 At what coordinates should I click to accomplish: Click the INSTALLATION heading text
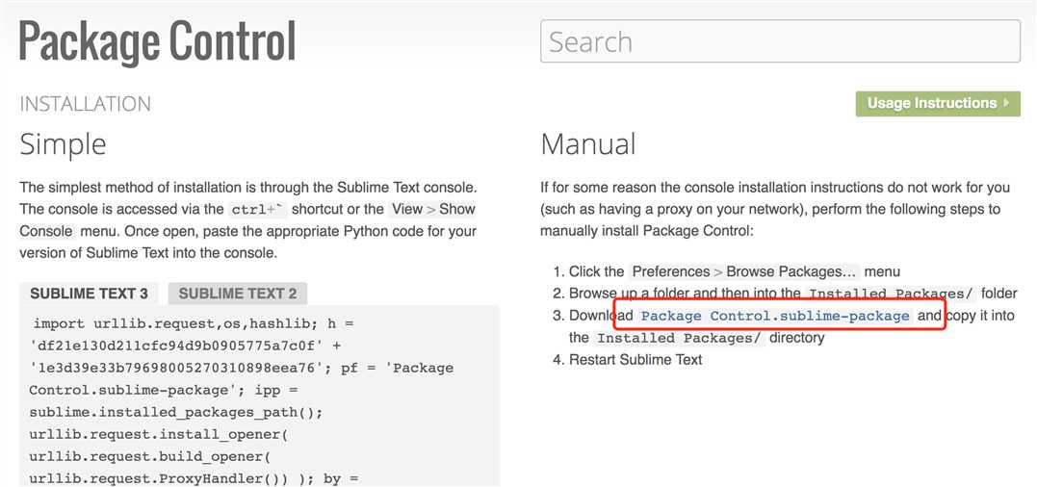[86, 104]
